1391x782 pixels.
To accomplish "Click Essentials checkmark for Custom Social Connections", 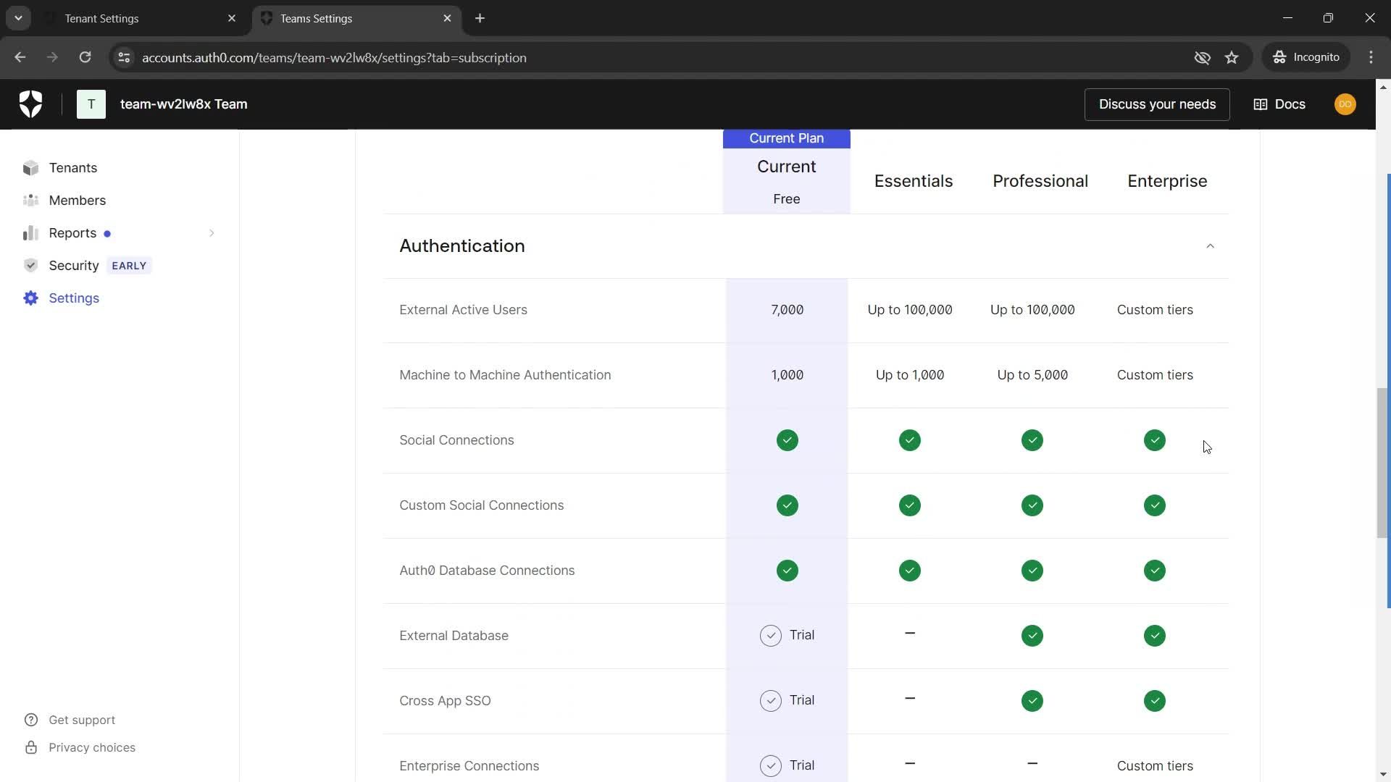I will pos(910,505).
